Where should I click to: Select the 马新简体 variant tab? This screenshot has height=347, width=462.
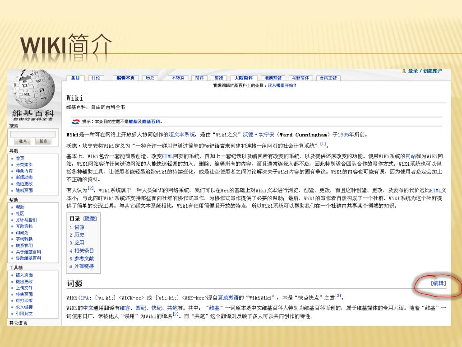300,78
